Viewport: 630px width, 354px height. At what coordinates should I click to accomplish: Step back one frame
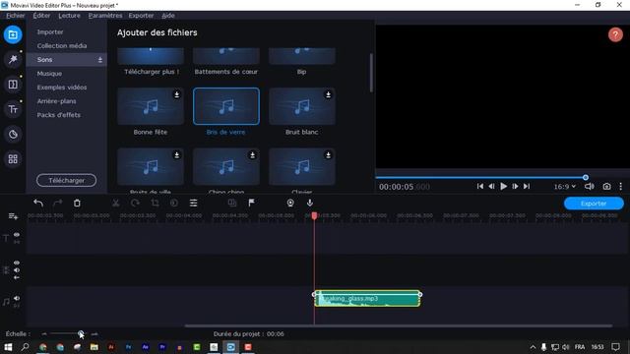pyautogui.click(x=491, y=186)
